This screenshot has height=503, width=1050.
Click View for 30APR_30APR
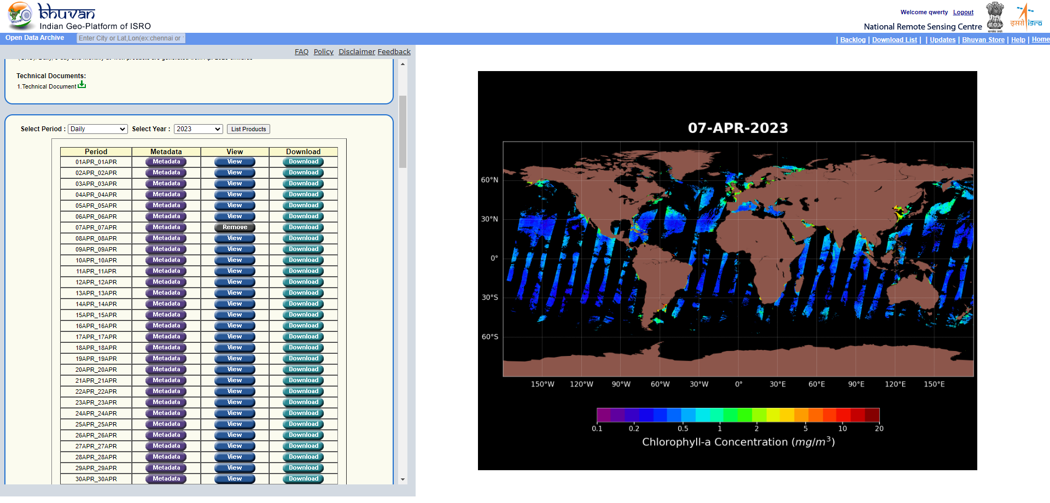tap(235, 479)
